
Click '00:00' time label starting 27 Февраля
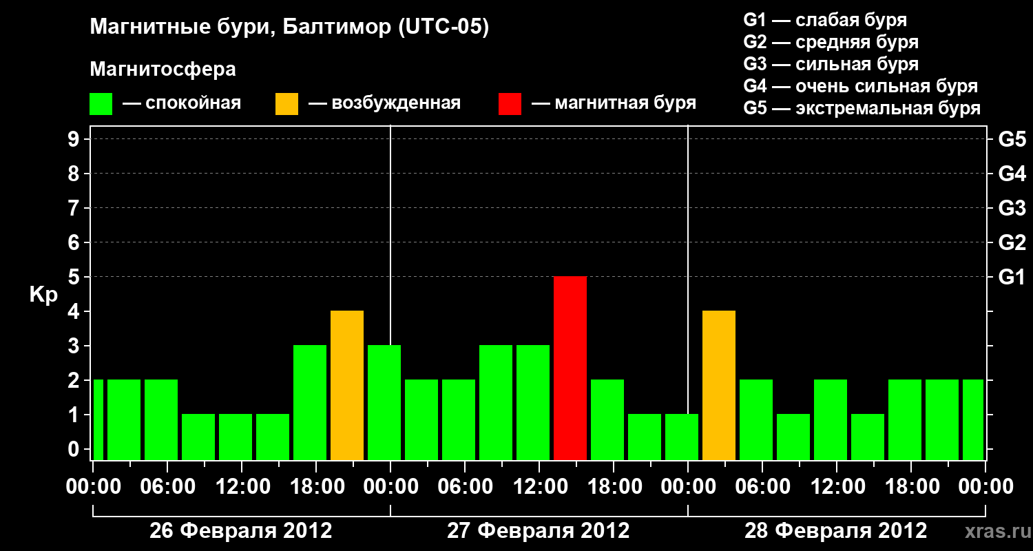[390, 487]
